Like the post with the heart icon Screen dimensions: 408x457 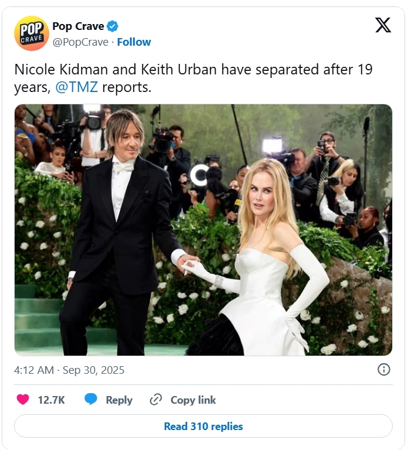click(23, 400)
